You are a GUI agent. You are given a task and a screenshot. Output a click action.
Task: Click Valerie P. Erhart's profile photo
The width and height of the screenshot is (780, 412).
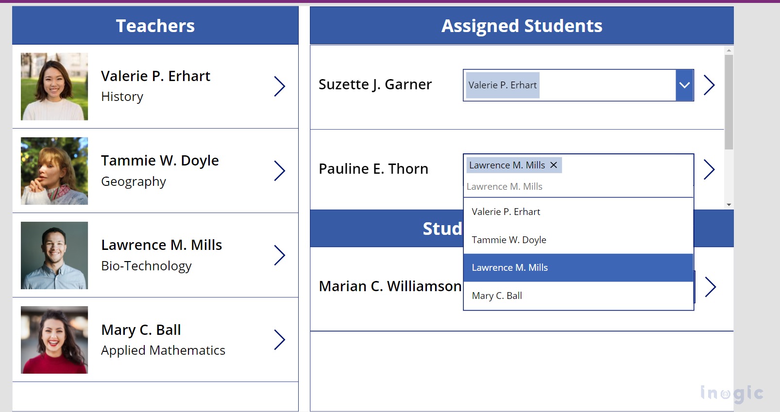click(54, 86)
